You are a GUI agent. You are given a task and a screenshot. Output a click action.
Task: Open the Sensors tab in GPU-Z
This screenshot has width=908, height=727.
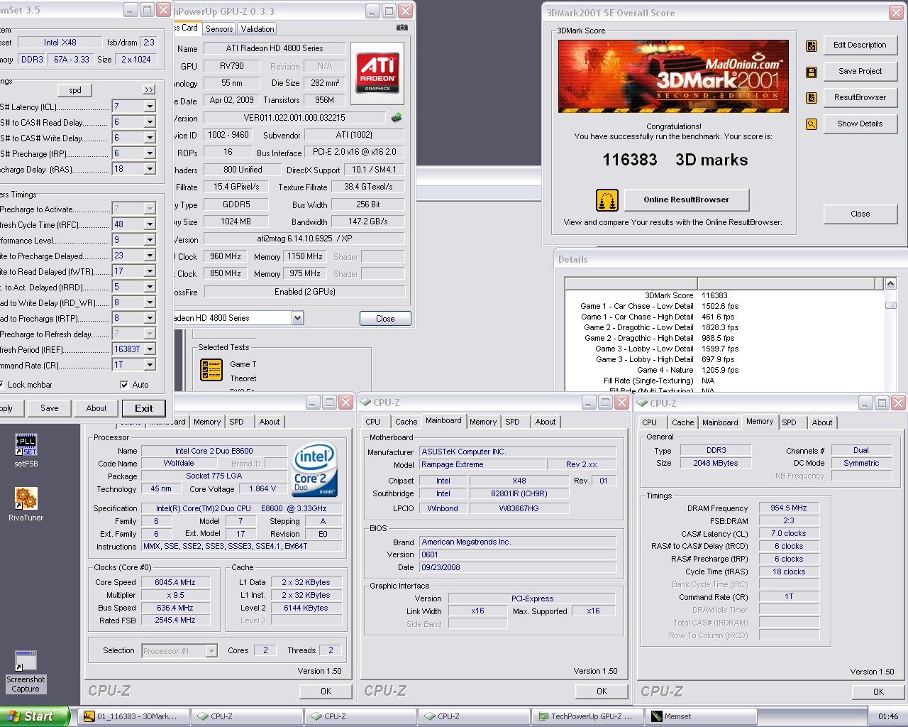219,29
